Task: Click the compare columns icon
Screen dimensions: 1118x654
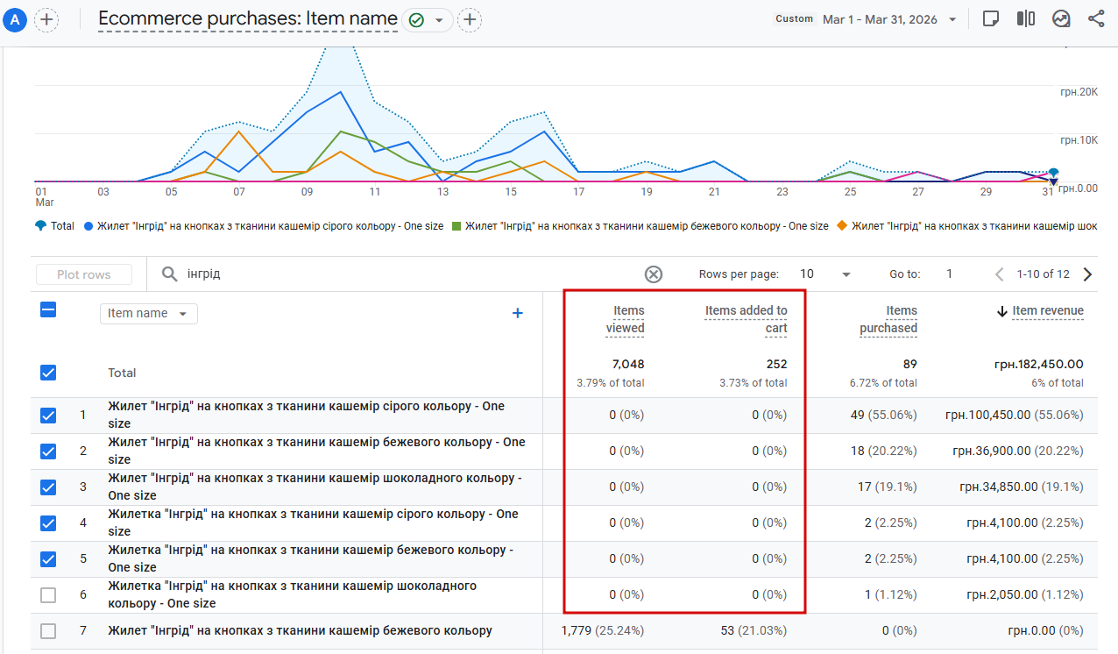Action: pyautogui.click(x=1026, y=19)
